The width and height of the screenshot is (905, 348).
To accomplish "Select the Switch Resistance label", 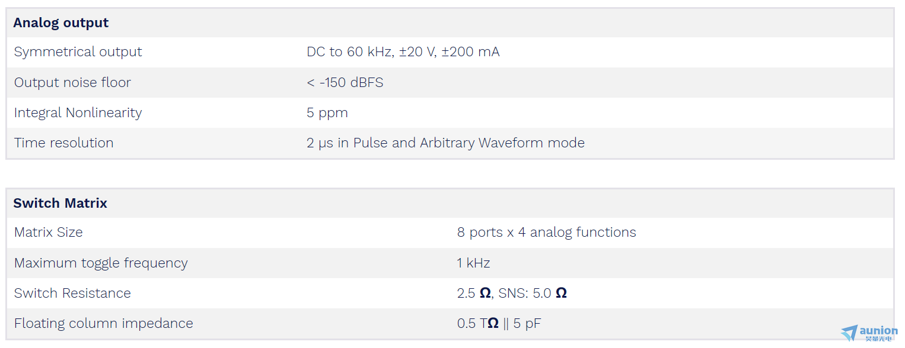I will (72, 294).
